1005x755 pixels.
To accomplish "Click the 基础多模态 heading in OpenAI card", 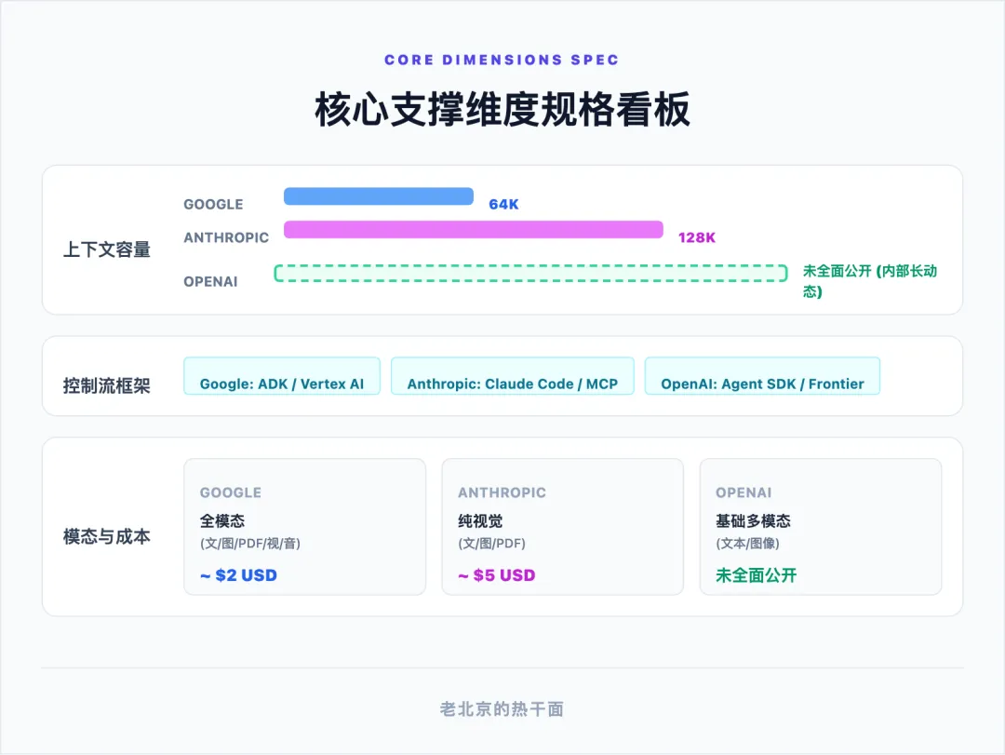I will pyautogui.click(x=753, y=521).
